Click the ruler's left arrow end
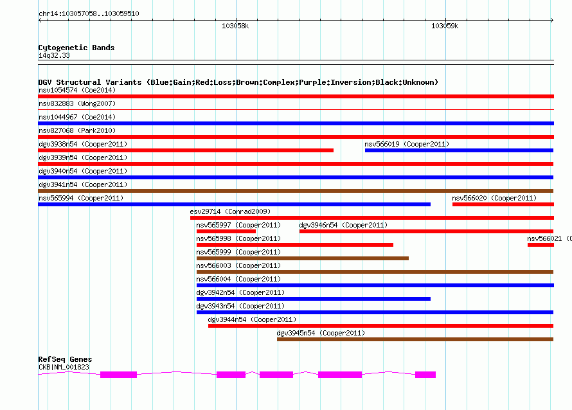The width and height of the screenshot is (572, 410). point(40,21)
